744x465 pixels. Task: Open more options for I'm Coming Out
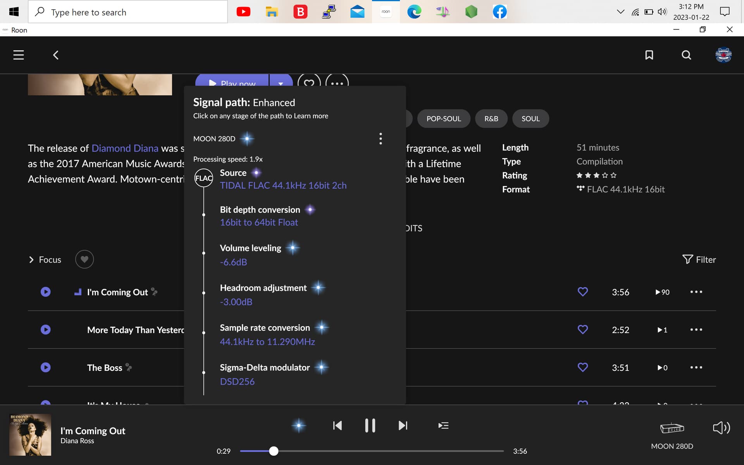[x=696, y=292]
